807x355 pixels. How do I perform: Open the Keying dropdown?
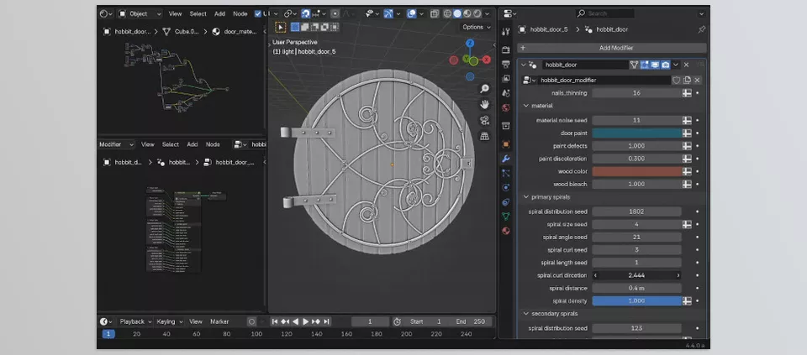(170, 321)
